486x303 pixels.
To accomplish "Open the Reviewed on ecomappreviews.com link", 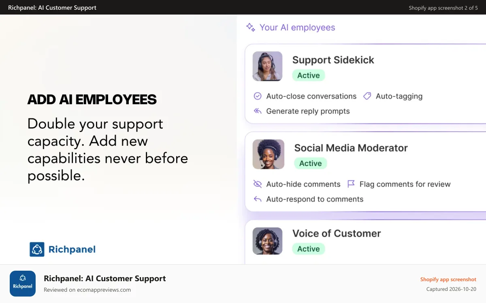I will 87,290.
